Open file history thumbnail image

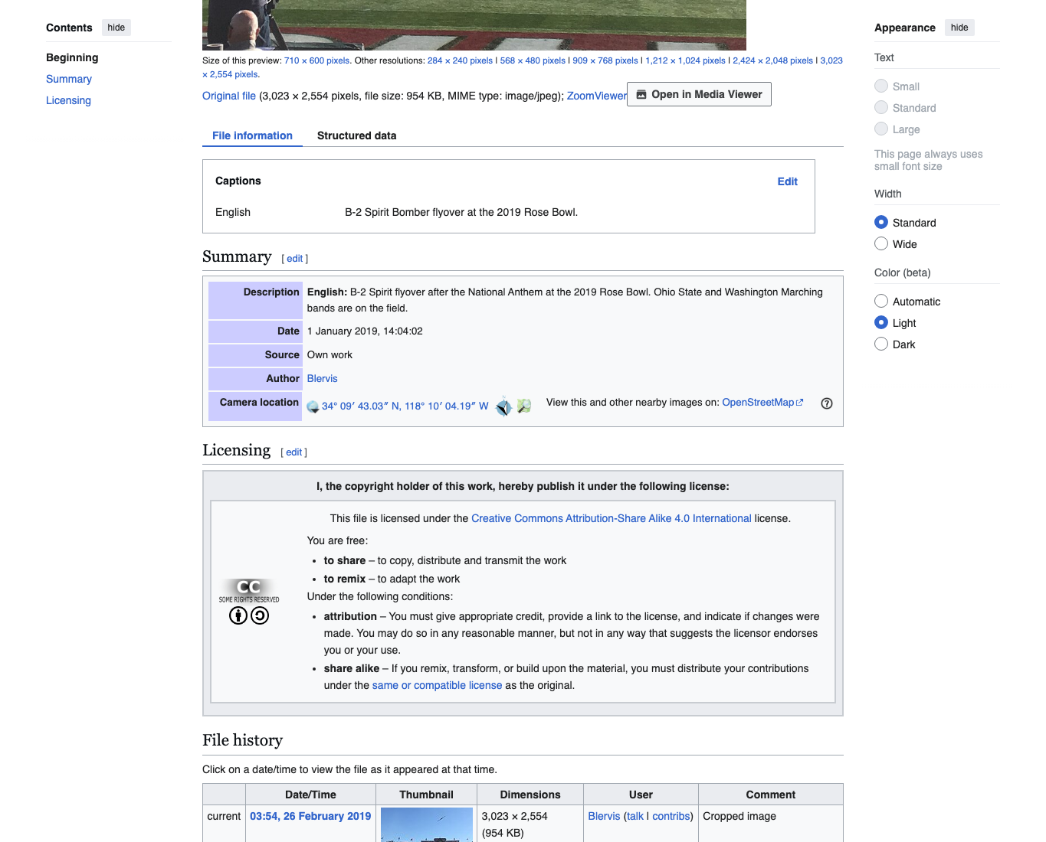pyautogui.click(x=426, y=824)
